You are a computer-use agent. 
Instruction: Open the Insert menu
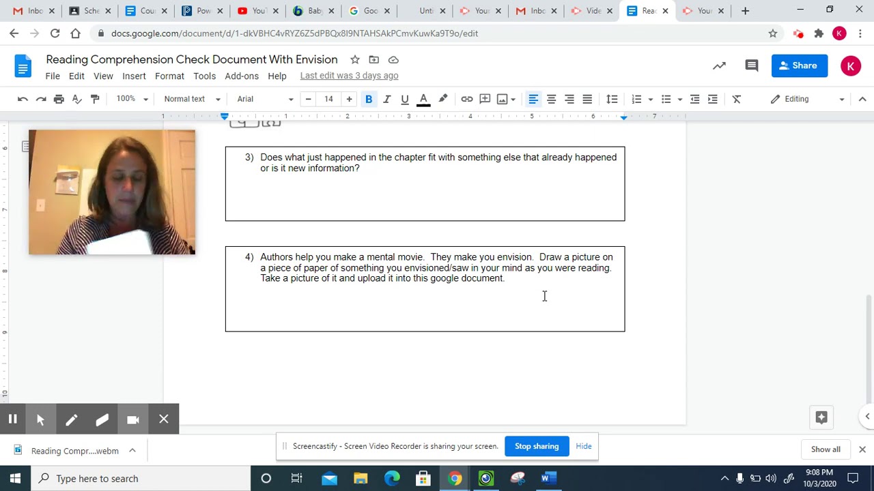tap(134, 76)
